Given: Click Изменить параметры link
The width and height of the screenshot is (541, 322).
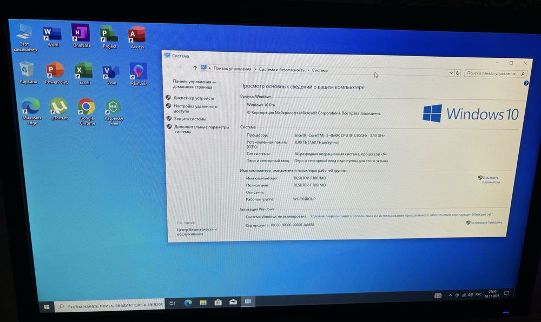Looking at the screenshot, I should 491,180.
